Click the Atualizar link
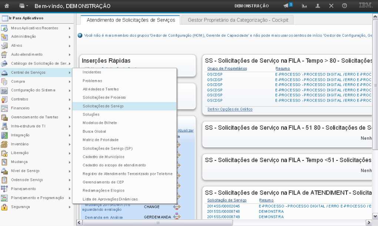The image size is (378, 226). [x=185, y=130]
